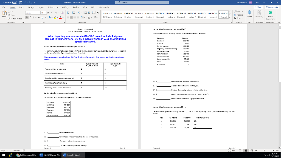The width and height of the screenshot is (281, 158).
Task: Click the Dictate microphone icon
Action: click(249, 13)
